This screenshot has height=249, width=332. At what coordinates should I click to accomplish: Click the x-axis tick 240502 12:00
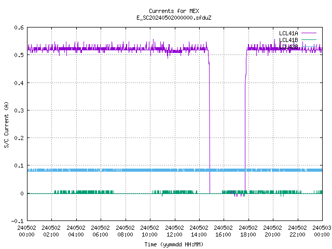click(x=174, y=231)
